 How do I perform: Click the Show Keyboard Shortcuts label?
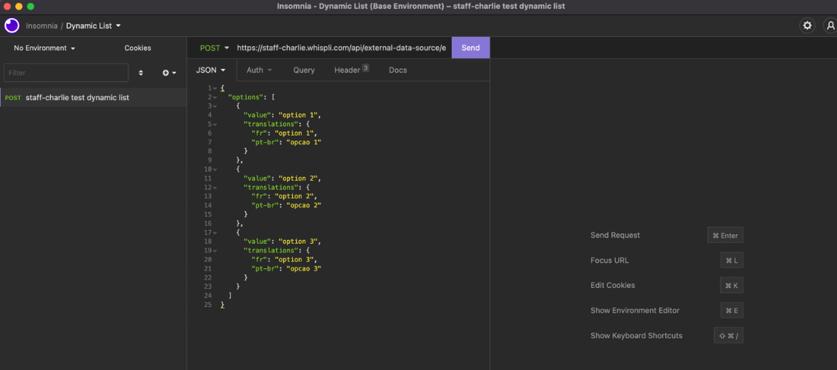636,335
